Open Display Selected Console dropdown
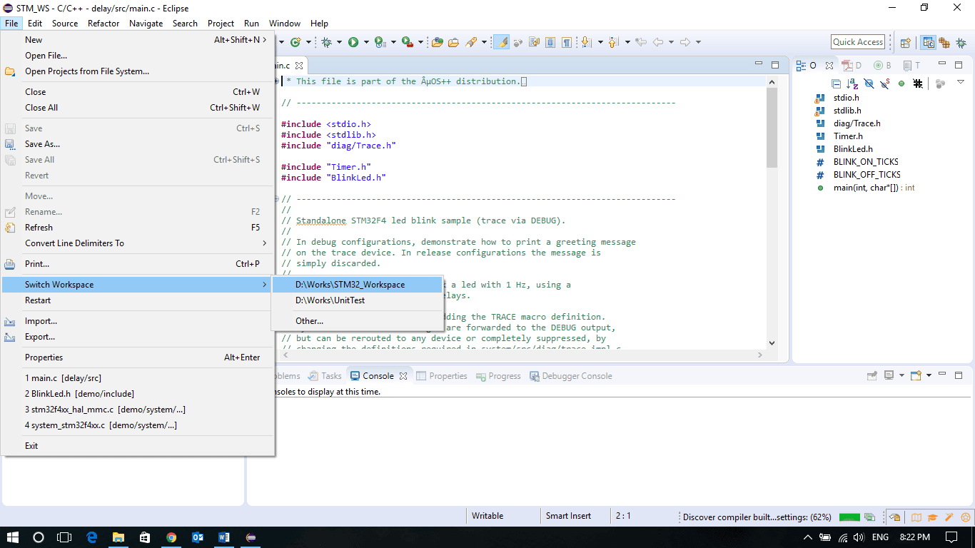Screen dimensions: 975x548 901,375
